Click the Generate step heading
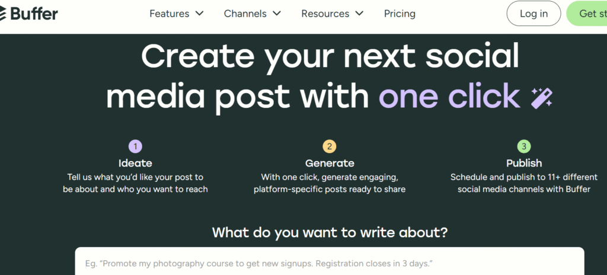The width and height of the screenshot is (607, 275). pyautogui.click(x=330, y=163)
